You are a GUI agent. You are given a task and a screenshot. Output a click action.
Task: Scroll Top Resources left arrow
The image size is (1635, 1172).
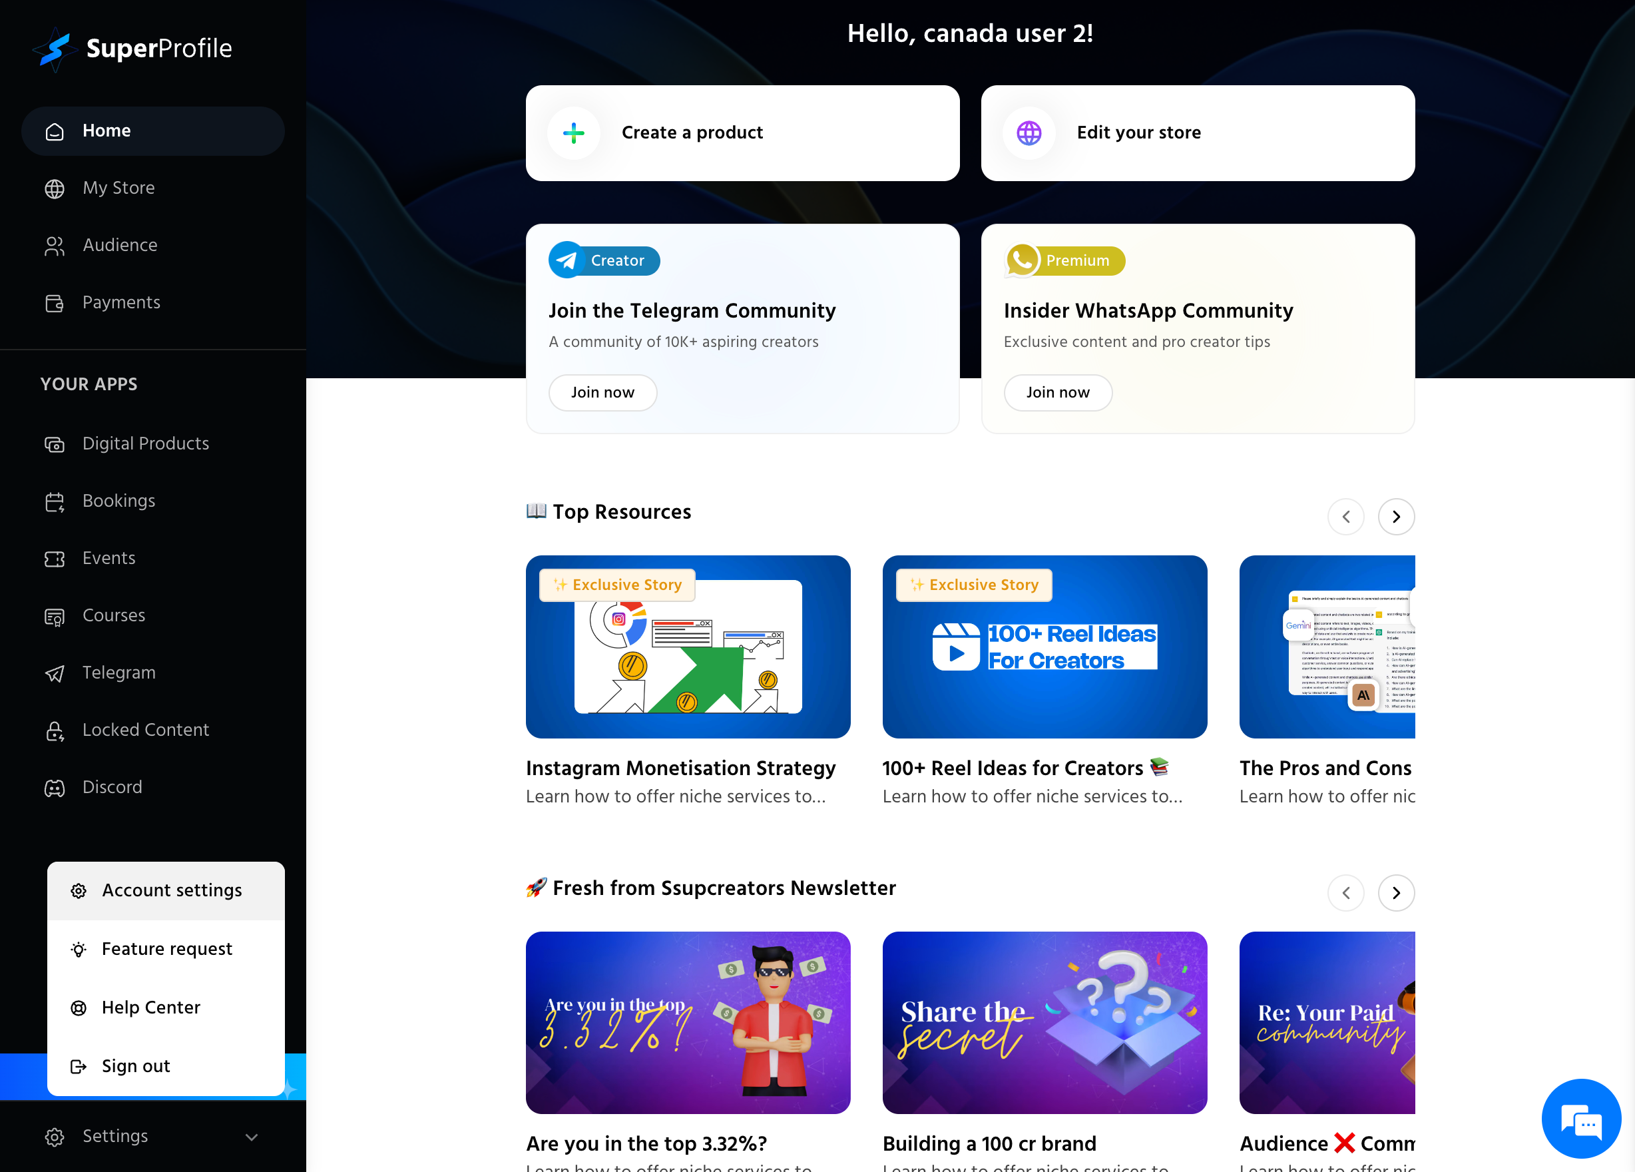tap(1347, 516)
